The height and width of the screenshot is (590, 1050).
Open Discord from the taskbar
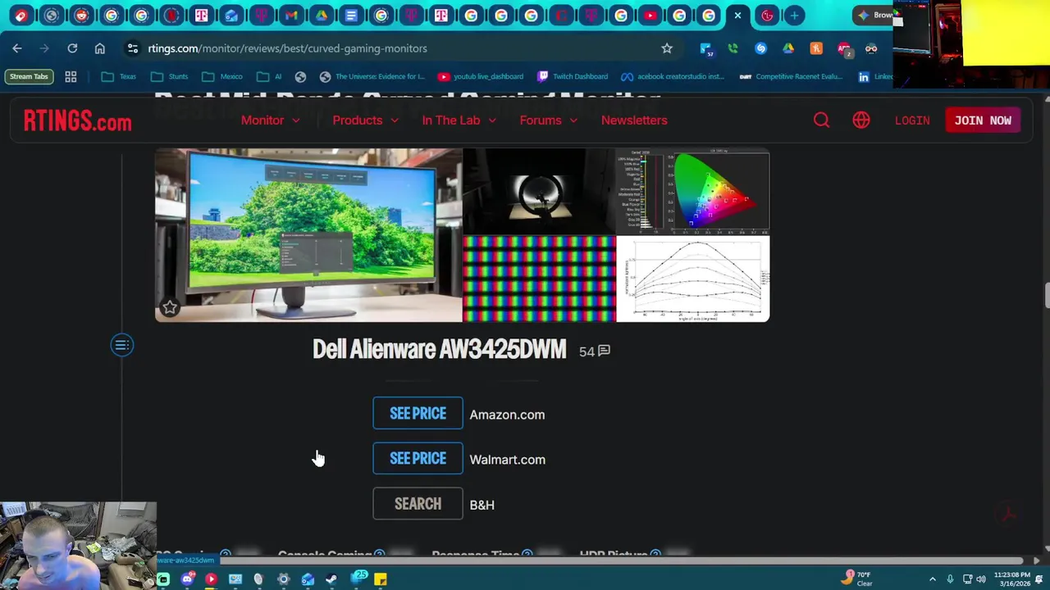coord(187,579)
